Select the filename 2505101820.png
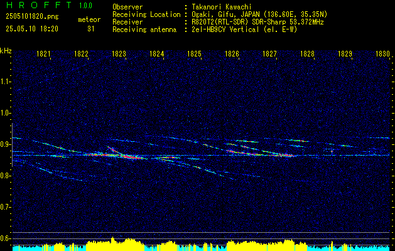The width and height of the screenshot is (395, 251). point(32,17)
